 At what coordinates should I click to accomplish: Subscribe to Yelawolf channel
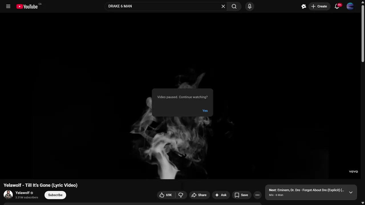55,195
